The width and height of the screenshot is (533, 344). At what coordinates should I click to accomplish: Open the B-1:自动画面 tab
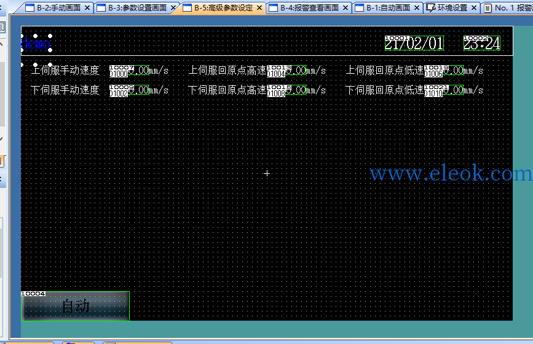coord(388,7)
